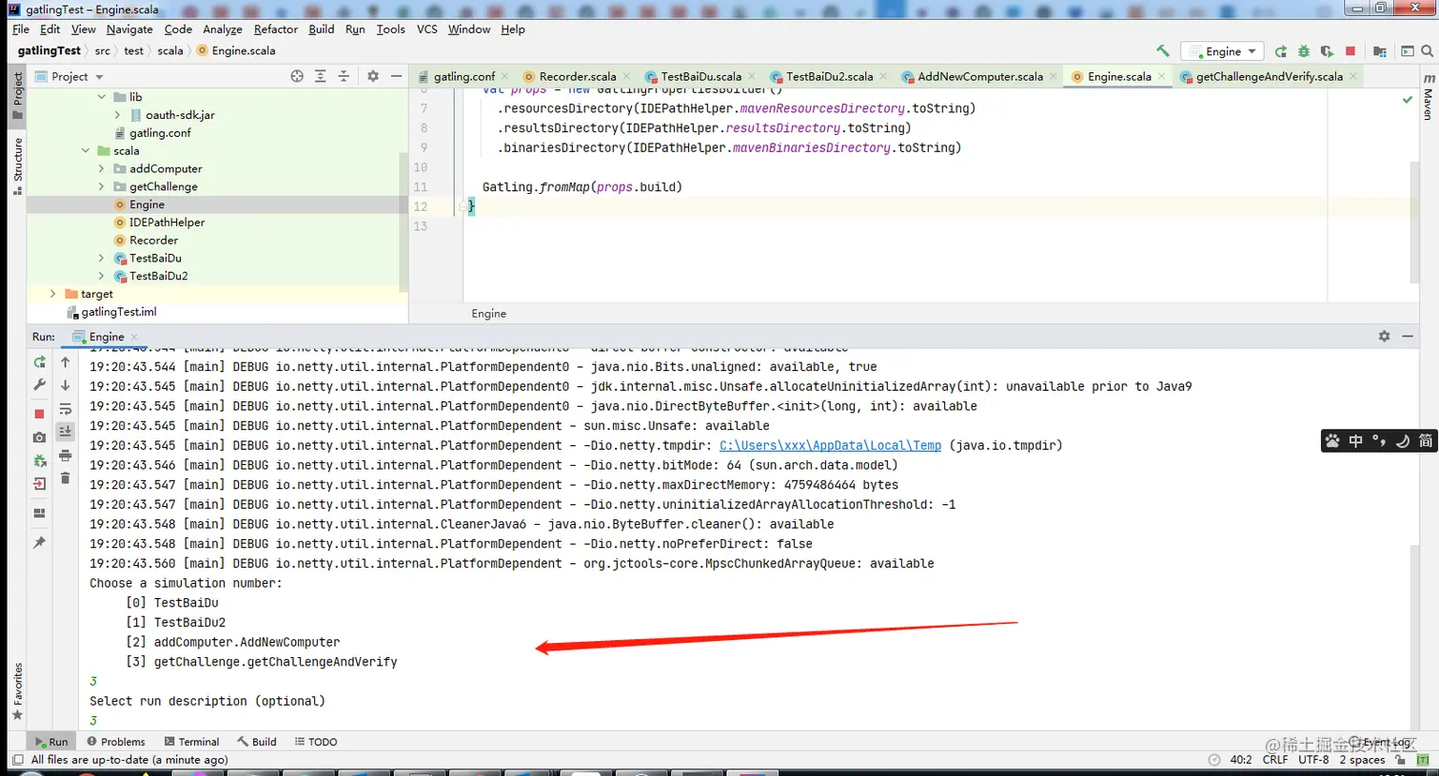Stop the running process in main toolbar

1350,51
